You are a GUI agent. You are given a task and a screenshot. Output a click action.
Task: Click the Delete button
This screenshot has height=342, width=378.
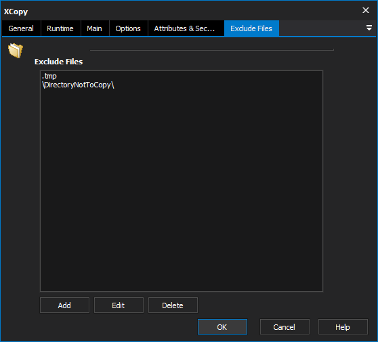pyautogui.click(x=173, y=305)
